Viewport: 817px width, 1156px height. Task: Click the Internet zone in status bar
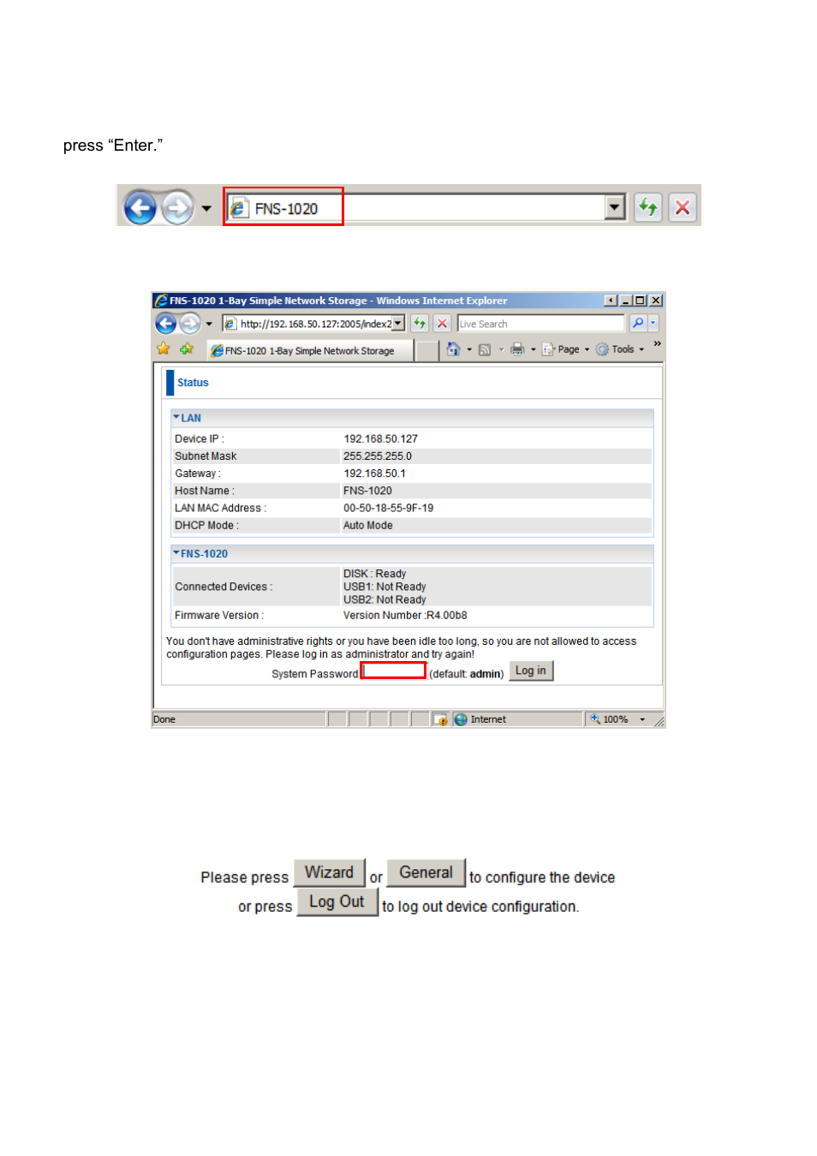(481, 719)
